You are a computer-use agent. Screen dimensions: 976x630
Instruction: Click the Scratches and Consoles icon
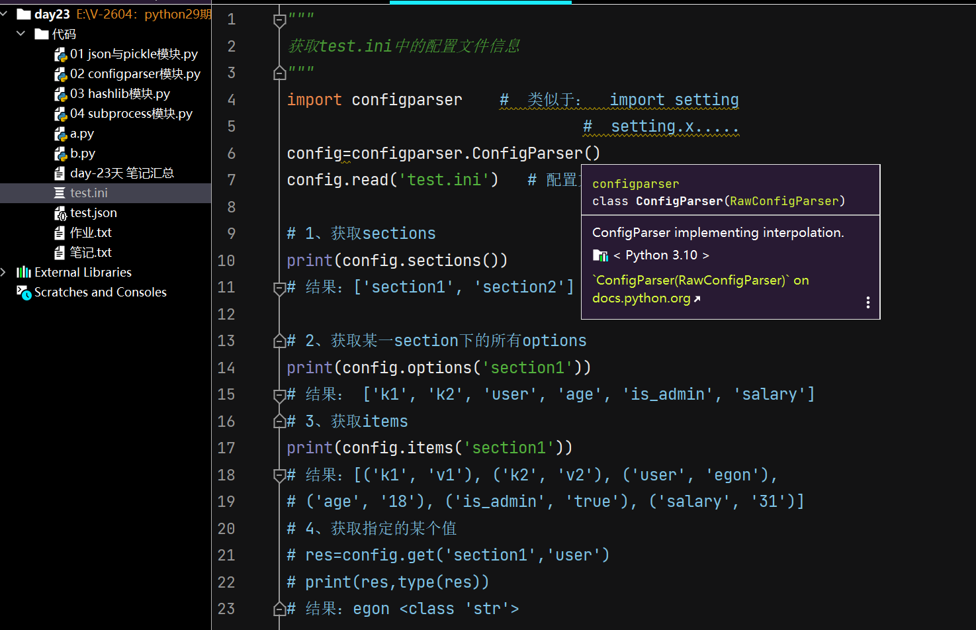[x=24, y=292]
